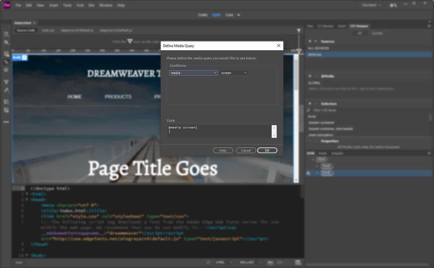
Task: Click the HOME navigation link in Live view
Action: click(74, 97)
